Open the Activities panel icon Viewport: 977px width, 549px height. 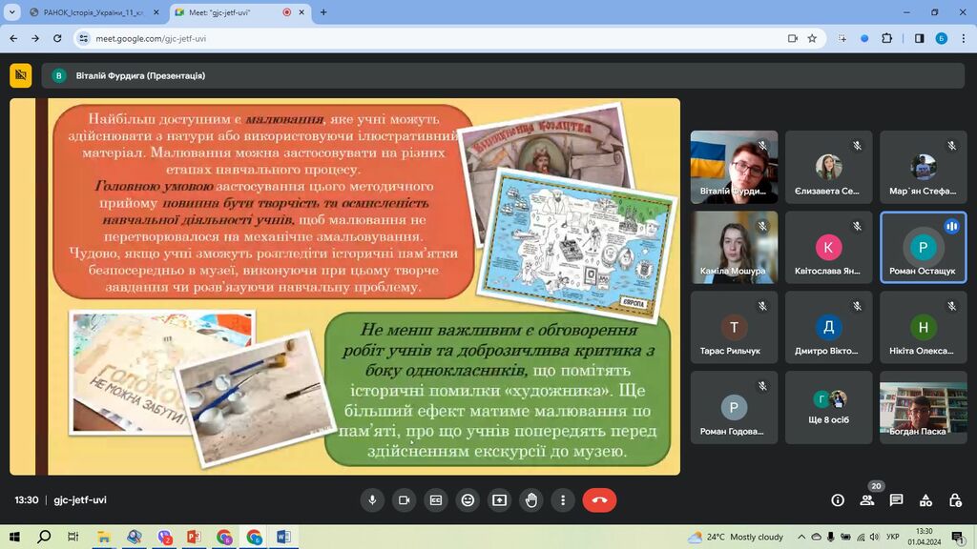(925, 500)
